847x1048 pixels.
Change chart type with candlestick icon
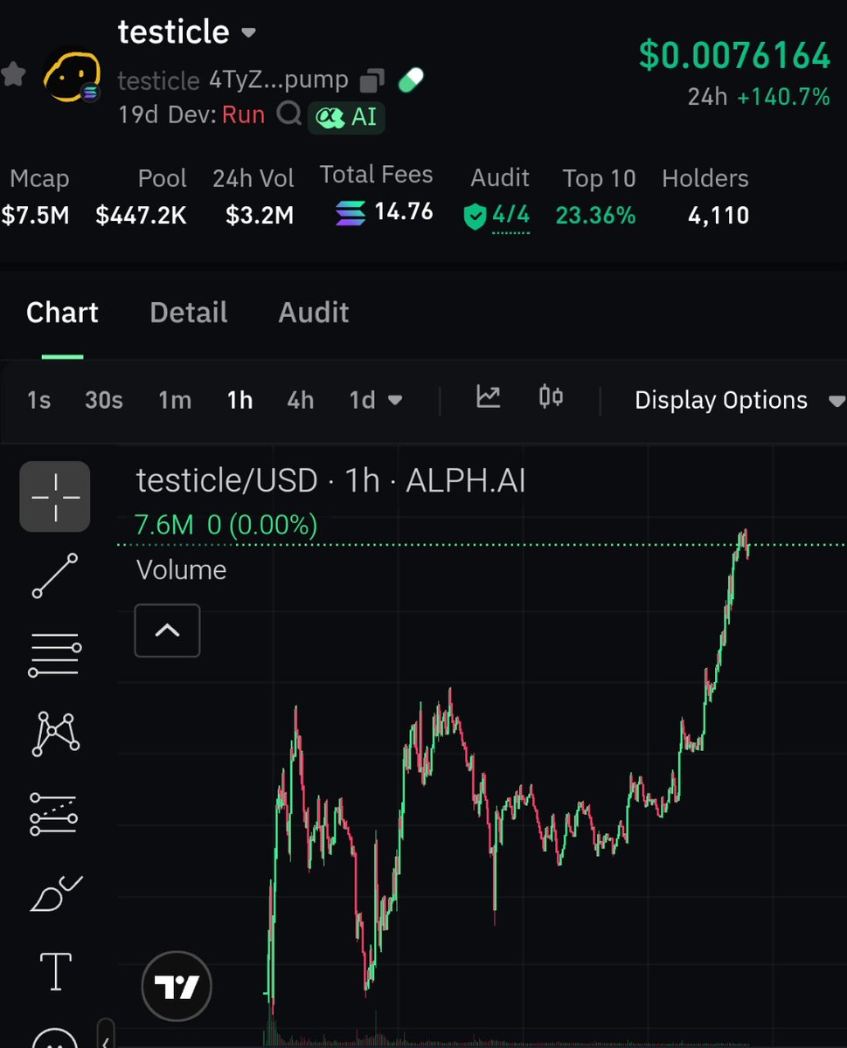(551, 397)
